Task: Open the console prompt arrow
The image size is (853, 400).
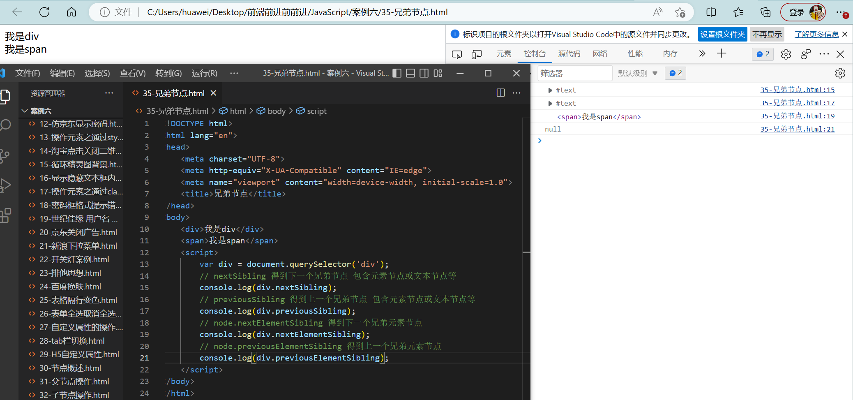Action: 540,141
